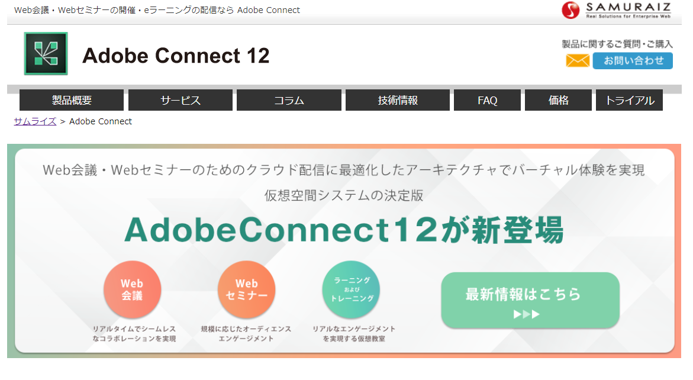
Task: Open the 価格 menu item
Action: [x=558, y=100]
